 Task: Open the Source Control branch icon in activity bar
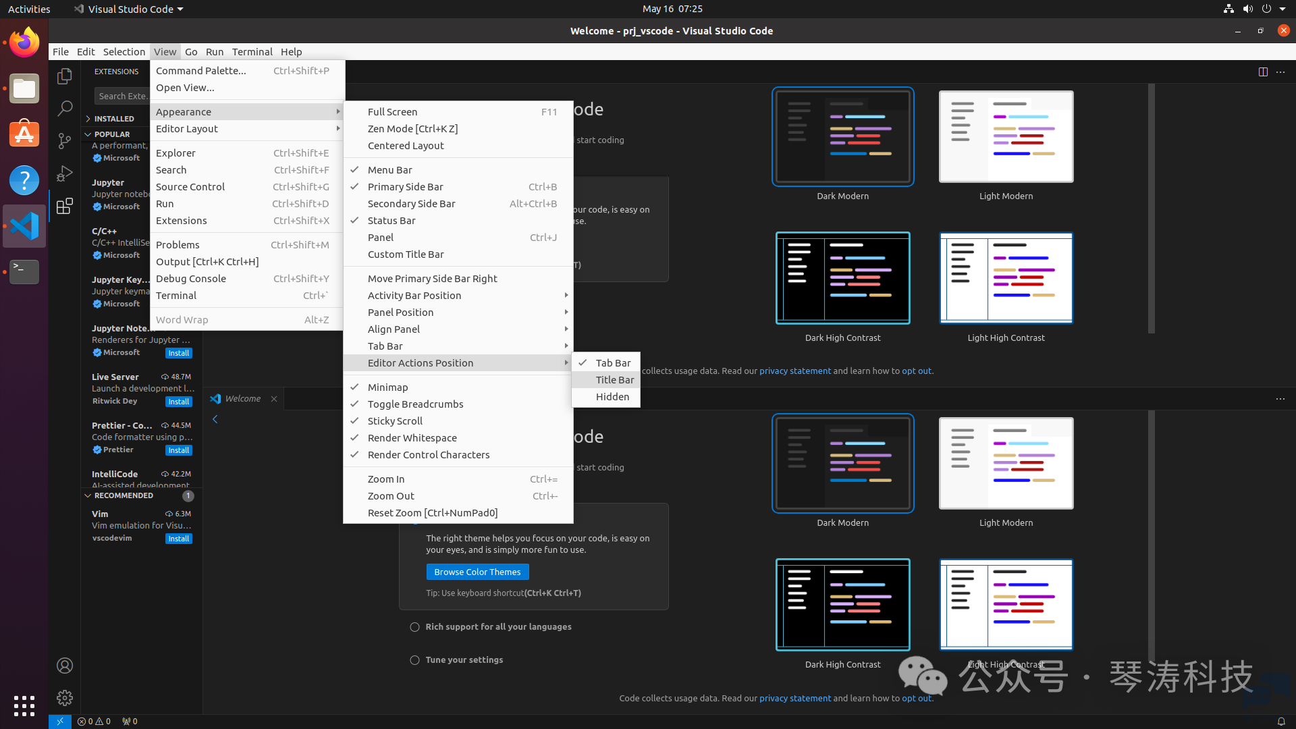click(x=65, y=140)
